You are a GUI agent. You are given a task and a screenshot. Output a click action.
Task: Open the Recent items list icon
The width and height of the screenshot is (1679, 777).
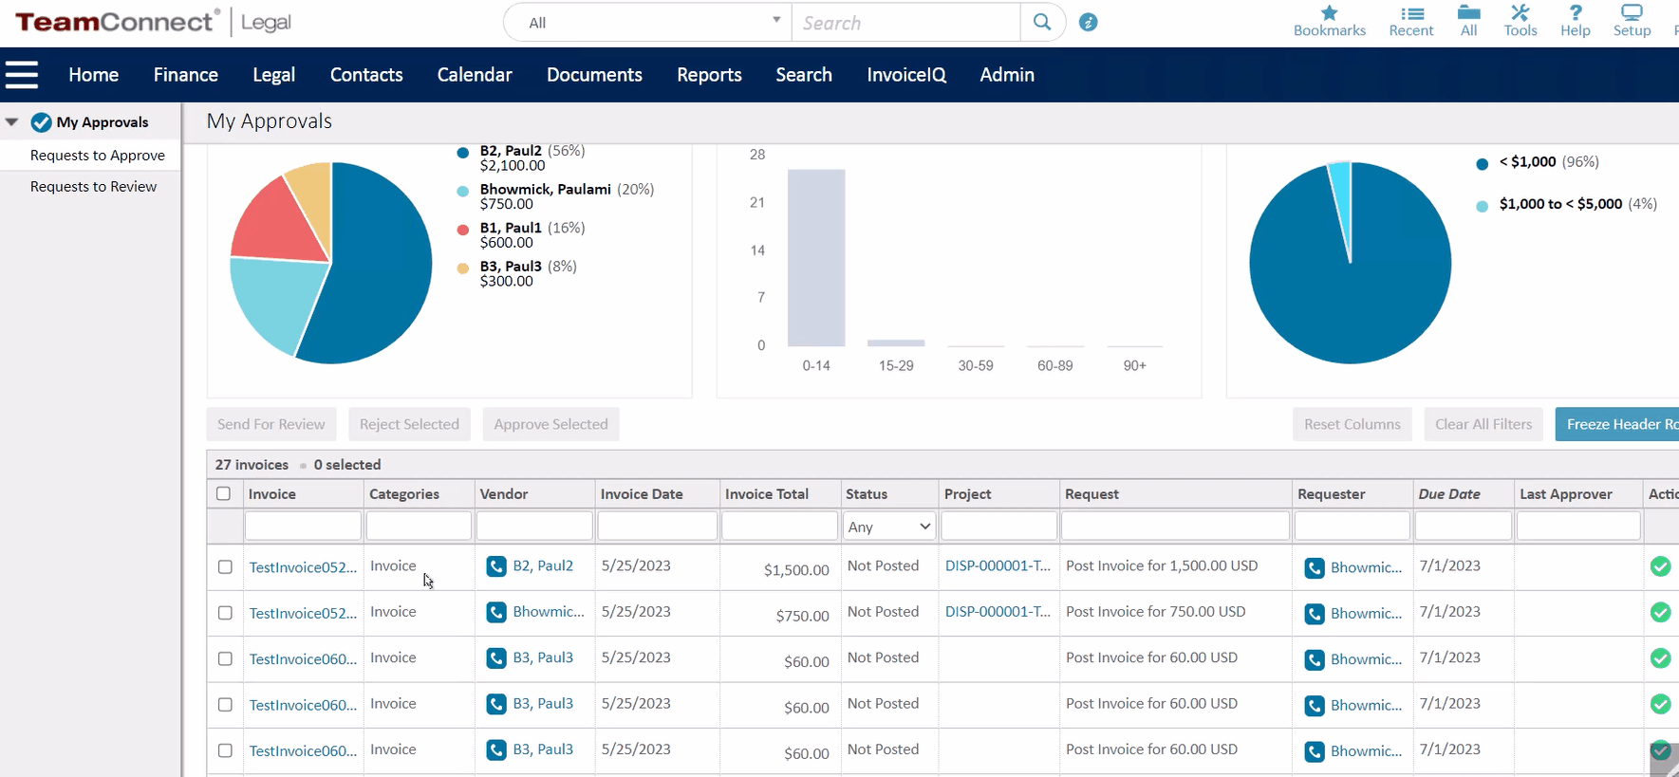pyautogui.click(x=1411, y=13)
